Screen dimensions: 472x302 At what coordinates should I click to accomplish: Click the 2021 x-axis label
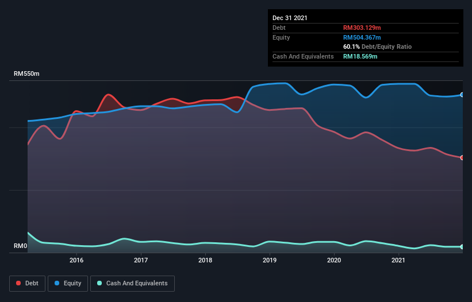point(398,260)
